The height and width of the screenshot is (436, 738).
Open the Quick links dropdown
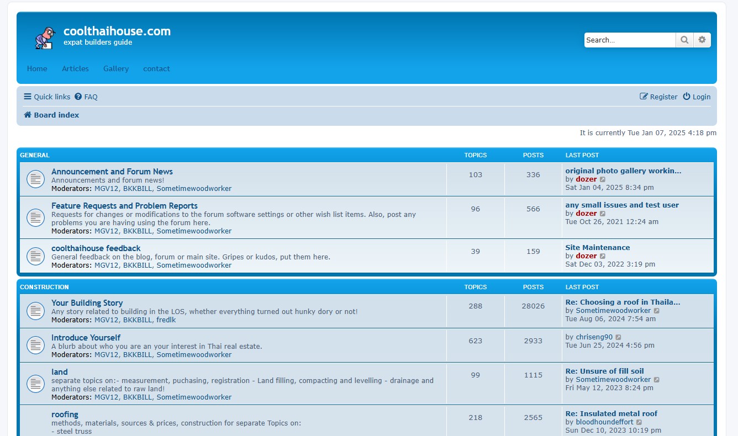pos(47,97)
